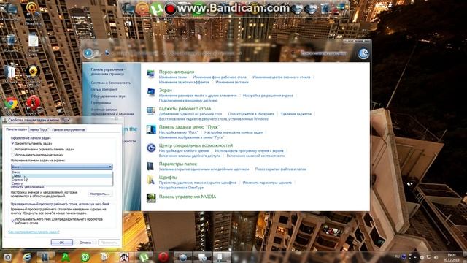The image size is (467, 263).
Task: Open Изменение цветов оконного стекла link
Action: click(x=282, y=77)
